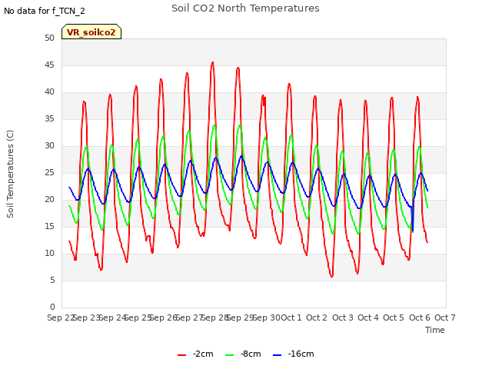This screenshot has width=492, height=369.
Task: Click the 'No data for f_TCN_2' message
Action: click(45, 11)
